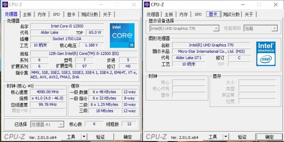
Task: Minimize the left CPU-Z window
Action: pos(101,5)
